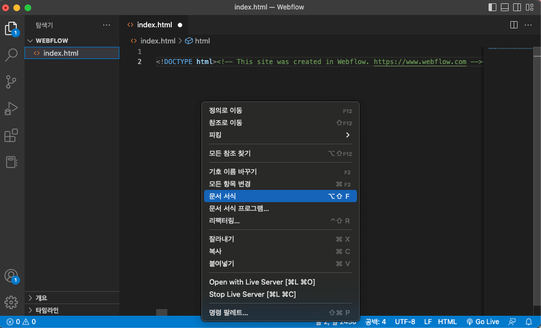Viewport: 541px width, 328px height.
Task: Open the Explorer view in activity bar
Action: 11,28
